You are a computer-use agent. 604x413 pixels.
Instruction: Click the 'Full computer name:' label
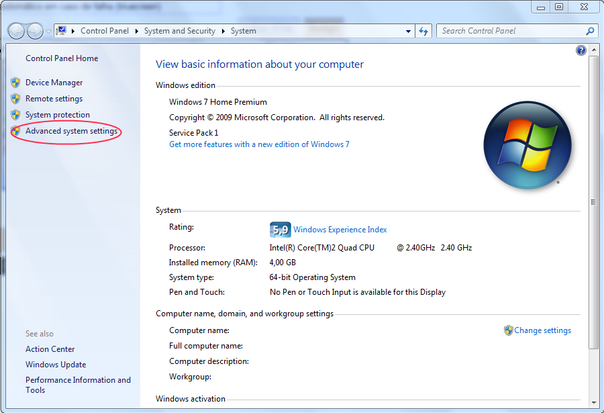click(206, 346)
